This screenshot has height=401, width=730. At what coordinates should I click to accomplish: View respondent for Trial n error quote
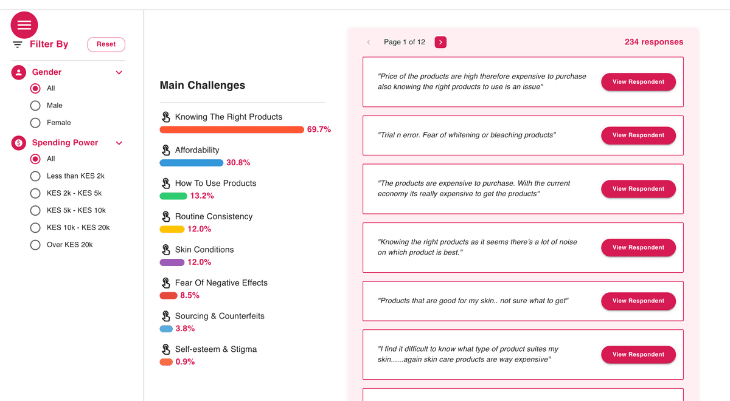pyautogui.click(x=638, y=135)
